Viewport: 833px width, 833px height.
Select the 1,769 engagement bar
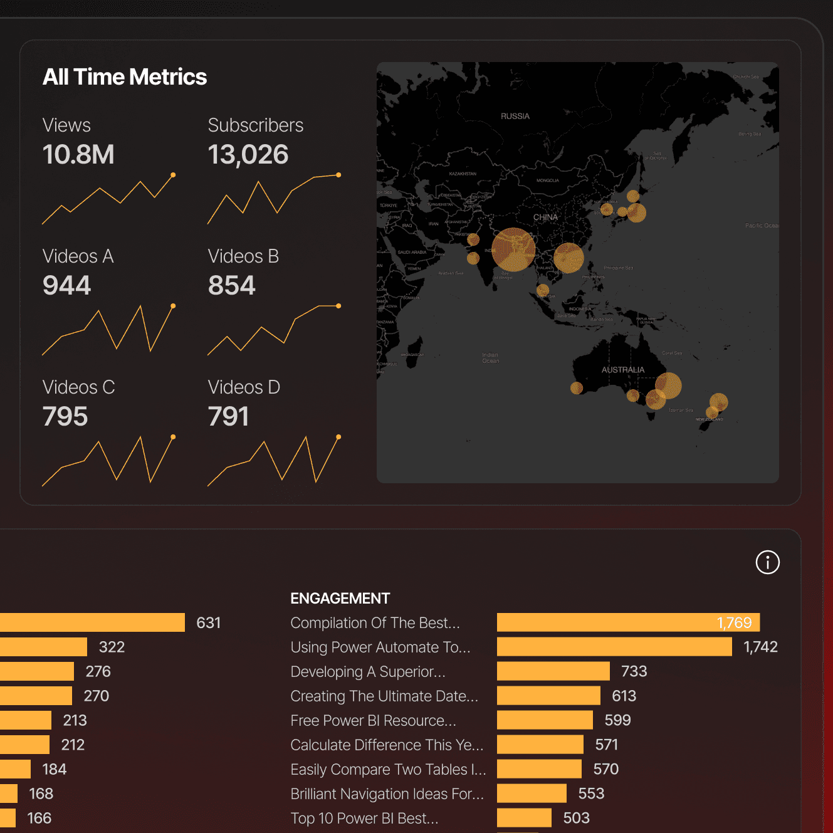627,622
